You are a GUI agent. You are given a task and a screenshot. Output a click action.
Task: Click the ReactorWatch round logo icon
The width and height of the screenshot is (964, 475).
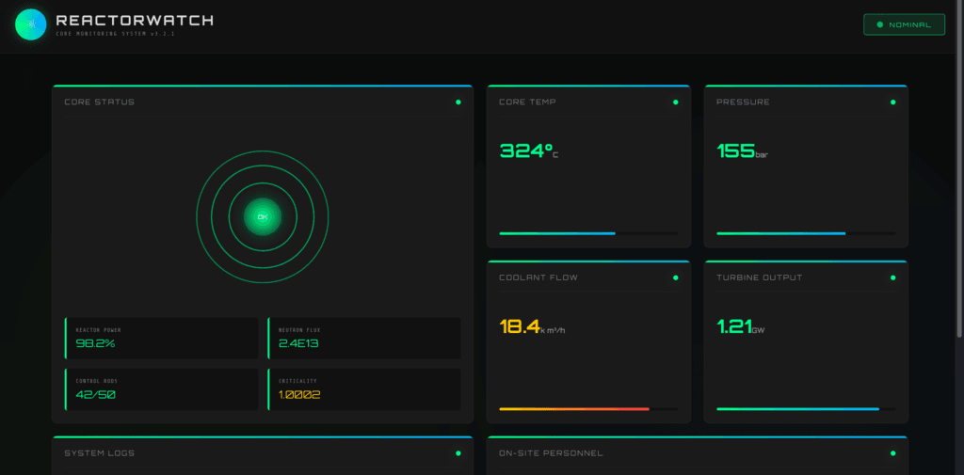tap(31, 24)
